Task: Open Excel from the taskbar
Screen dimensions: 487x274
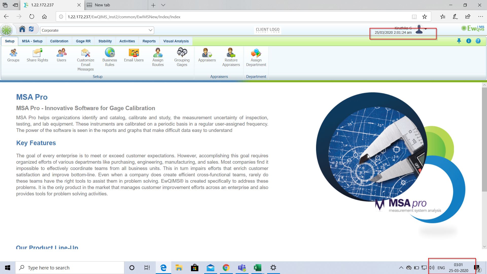Action: click(x=257, y=268)
